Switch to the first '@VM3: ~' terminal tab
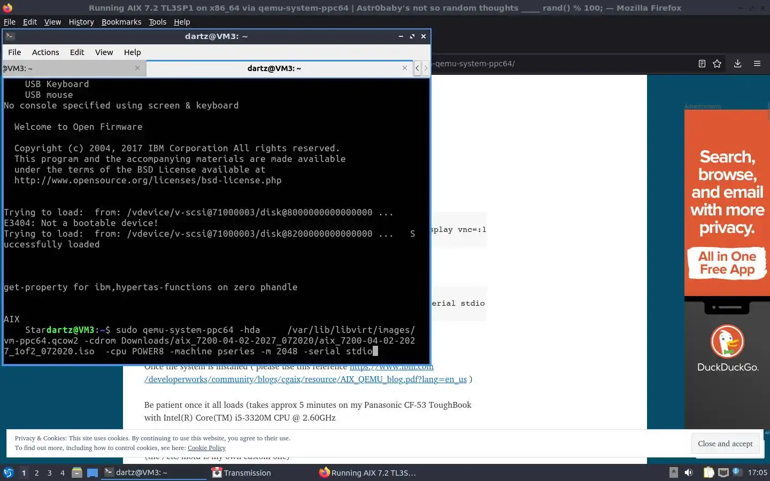770x481 pixels. point(74,68)
